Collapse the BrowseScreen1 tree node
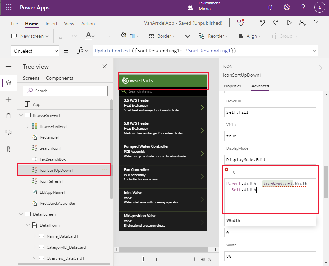The width and height of the screenshot is (329, 266). click(x=21, y=115)
